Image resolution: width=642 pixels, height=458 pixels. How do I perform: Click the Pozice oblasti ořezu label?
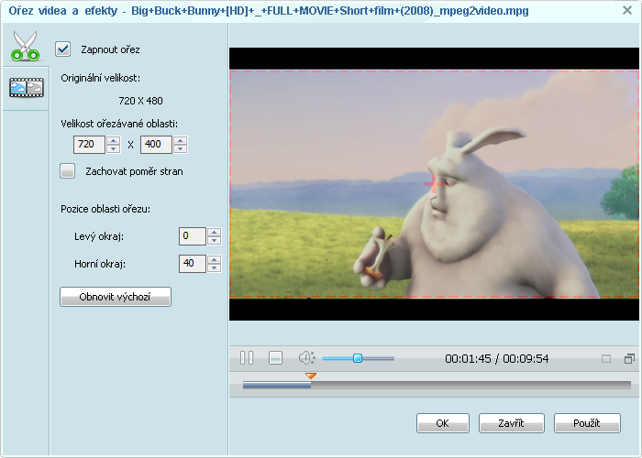click(105, 209)
